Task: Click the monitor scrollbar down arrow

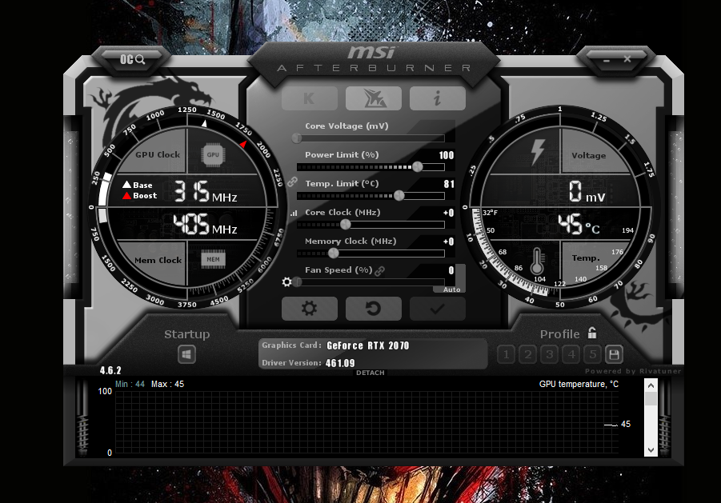Action: [651, 450]
